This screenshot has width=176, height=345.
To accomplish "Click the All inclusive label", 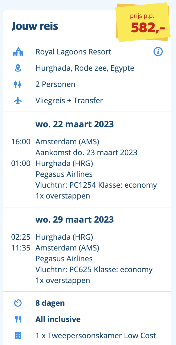I will [58, 319].
